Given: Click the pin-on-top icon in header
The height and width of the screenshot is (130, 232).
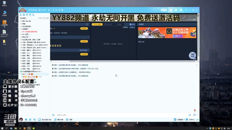Looking at the screenshot, I should tap(186, 10).
